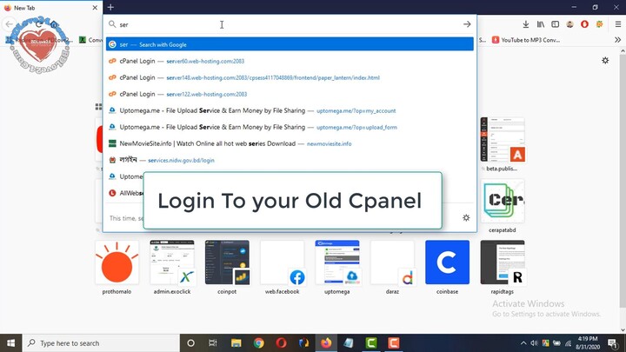The image size is (626, 352).
Task: Open green Camtasia icon on taskbar
Action: (x=371, y=342)
